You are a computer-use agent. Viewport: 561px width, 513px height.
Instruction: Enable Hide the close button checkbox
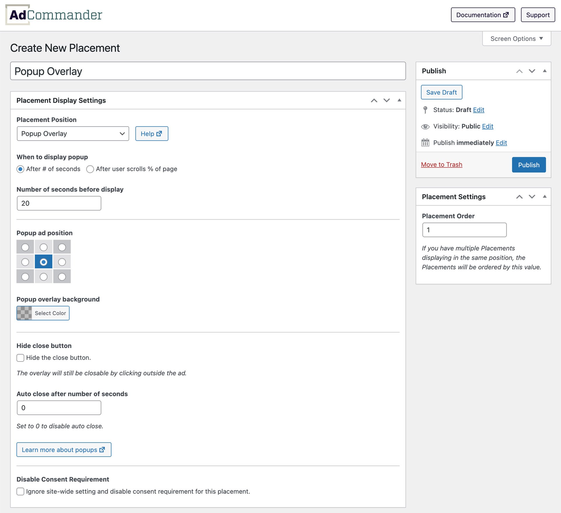[x=20, y=358]
